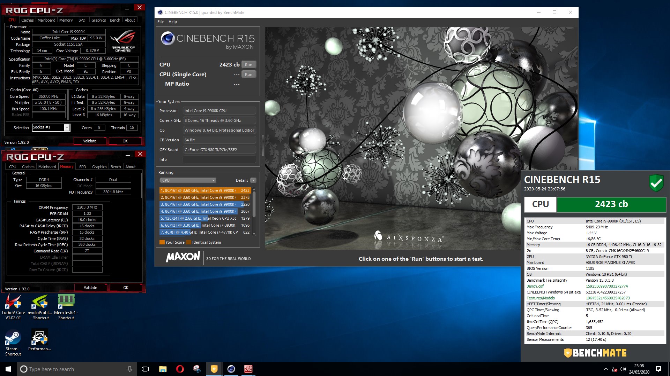The height and width of the screenshot is (376, 670).
Task: Select ranking entry 1 scoring 2423
Action: [205, 190]
